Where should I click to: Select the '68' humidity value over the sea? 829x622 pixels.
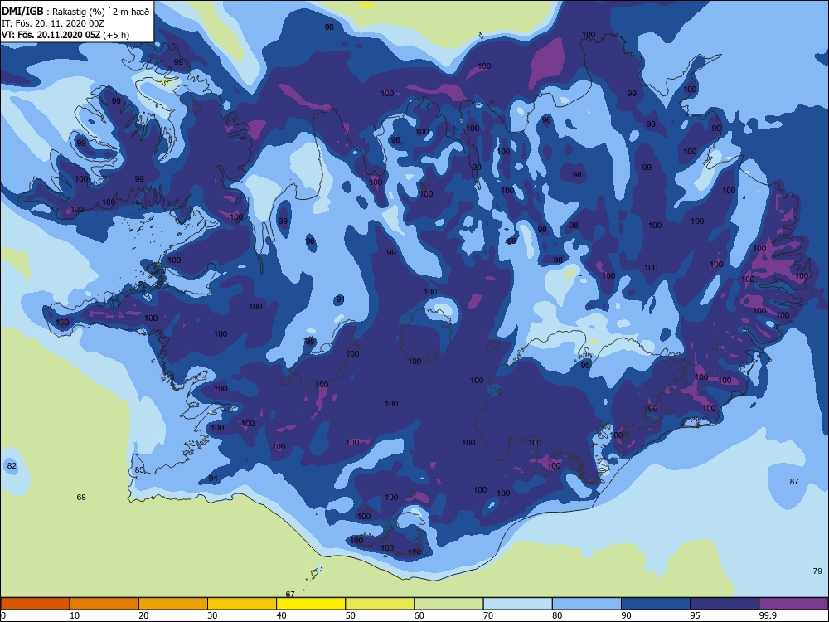click(x=81, y=497)
